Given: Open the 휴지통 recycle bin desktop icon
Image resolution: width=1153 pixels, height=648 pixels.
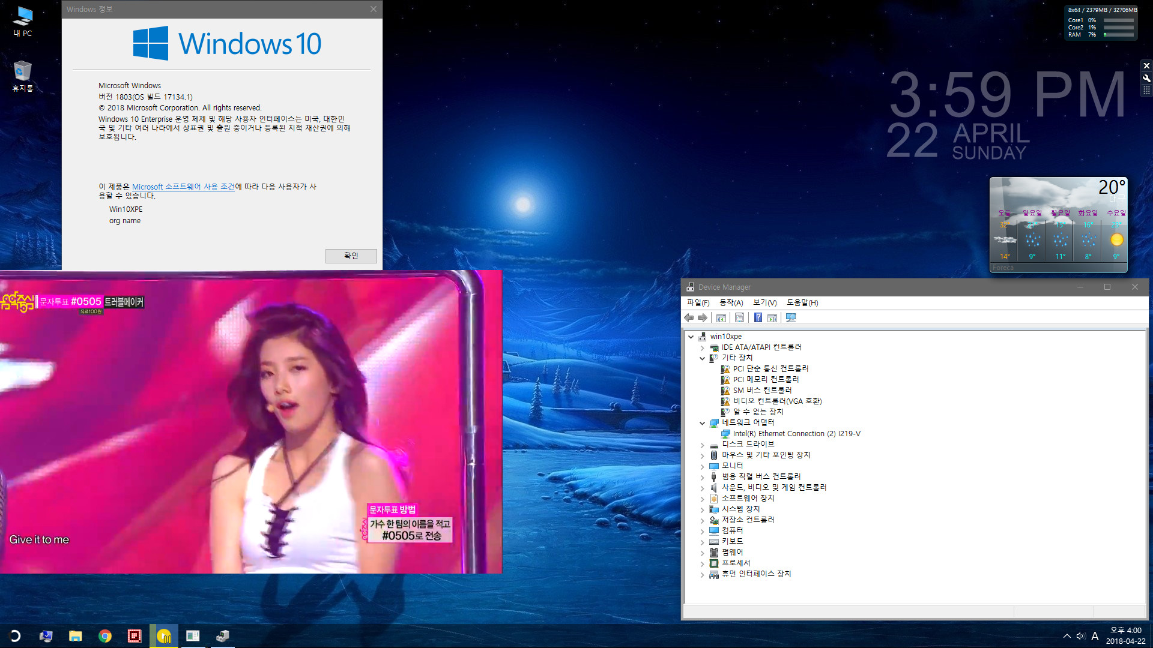Looking at the screenshot, I should pos(23,76).
